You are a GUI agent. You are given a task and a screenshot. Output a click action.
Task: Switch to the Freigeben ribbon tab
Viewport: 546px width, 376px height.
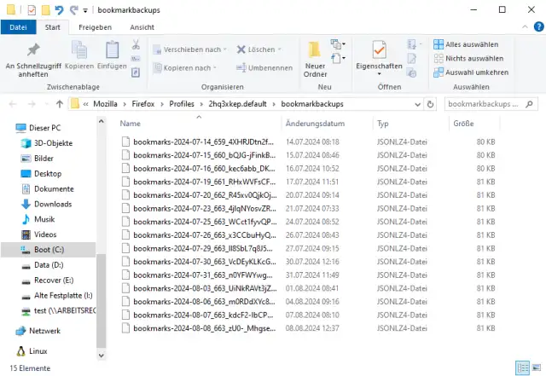95,27
